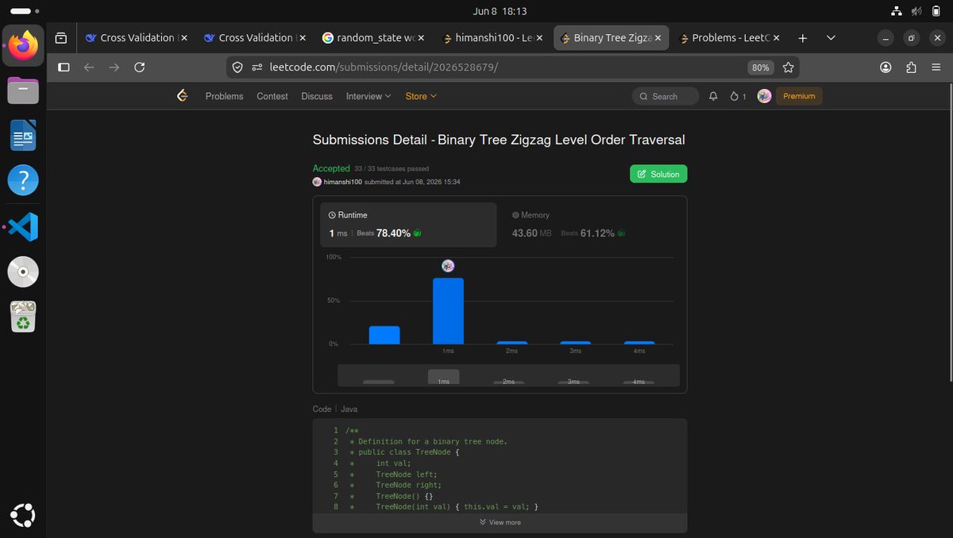Open LibreOffice Writer from the dock
The height and width of the screenshot is (538, 953).
click(x=23, y=136)
